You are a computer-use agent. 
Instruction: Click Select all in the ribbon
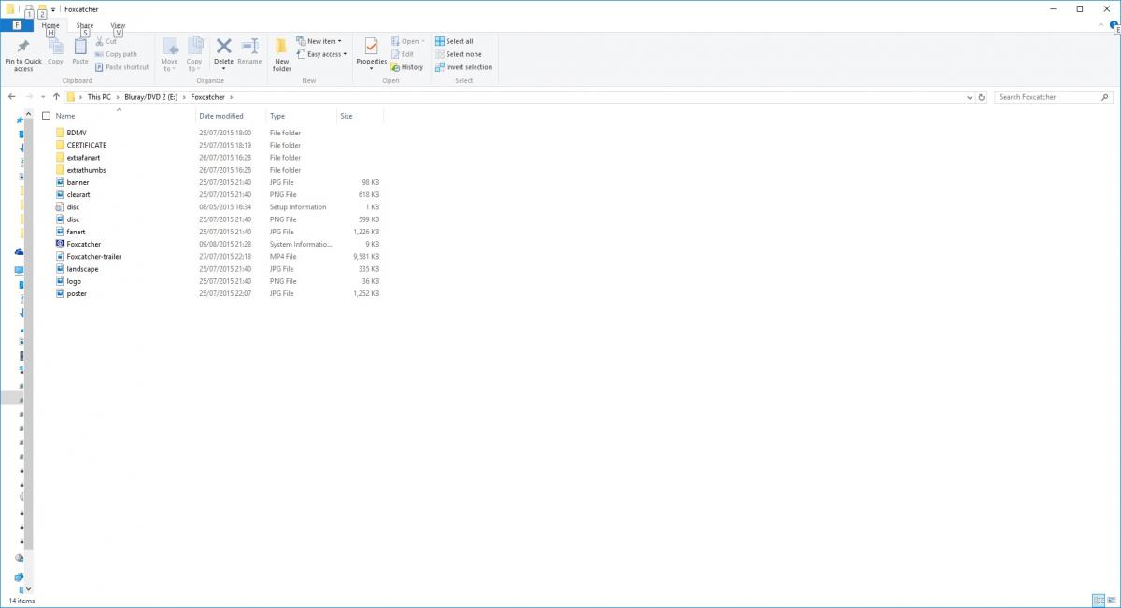pyautogui.click(x=454, y=41)
